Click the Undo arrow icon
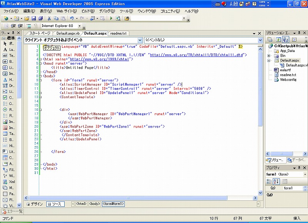Viewport: 308px width, 223px height. click(x=72, y=18)
